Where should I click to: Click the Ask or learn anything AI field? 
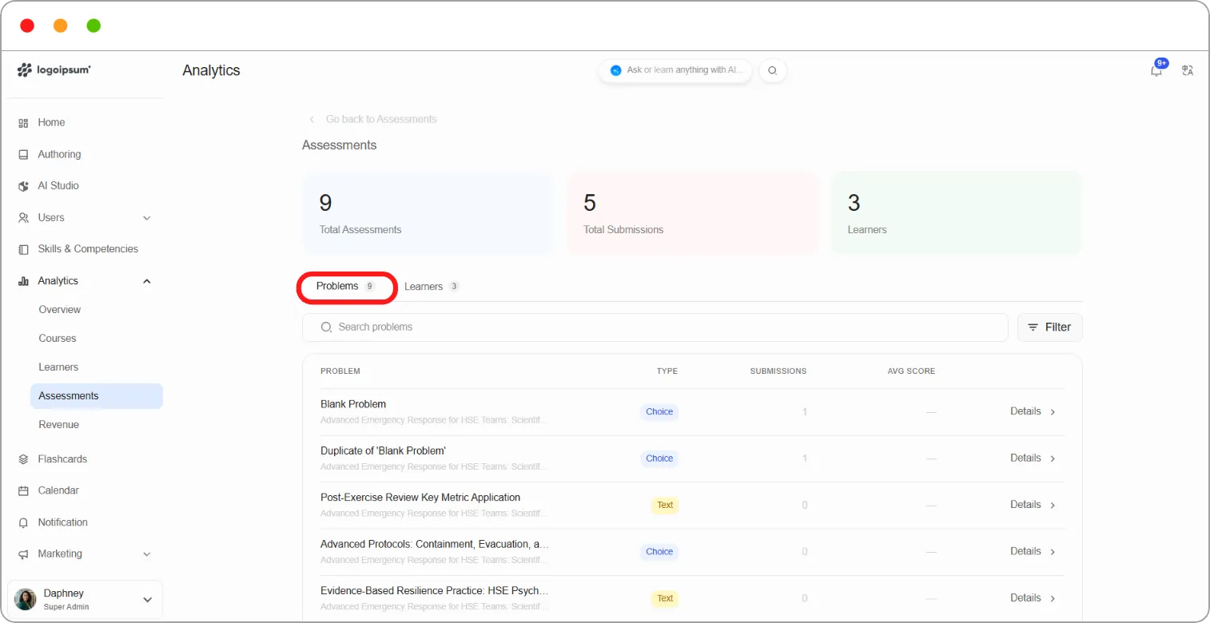pos(675,70)
